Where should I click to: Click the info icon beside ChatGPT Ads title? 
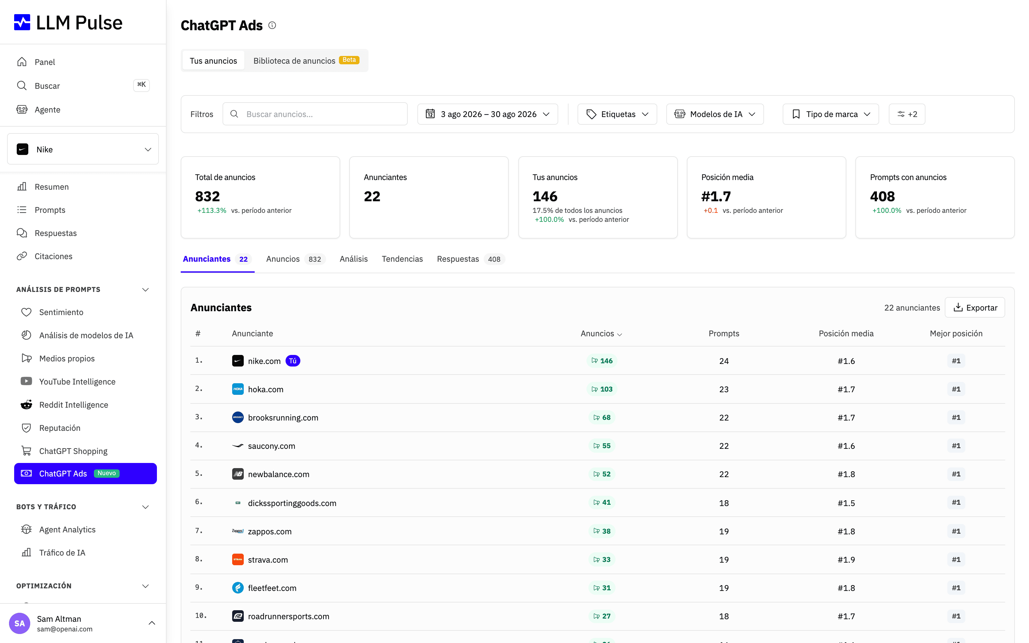[272, 25]
